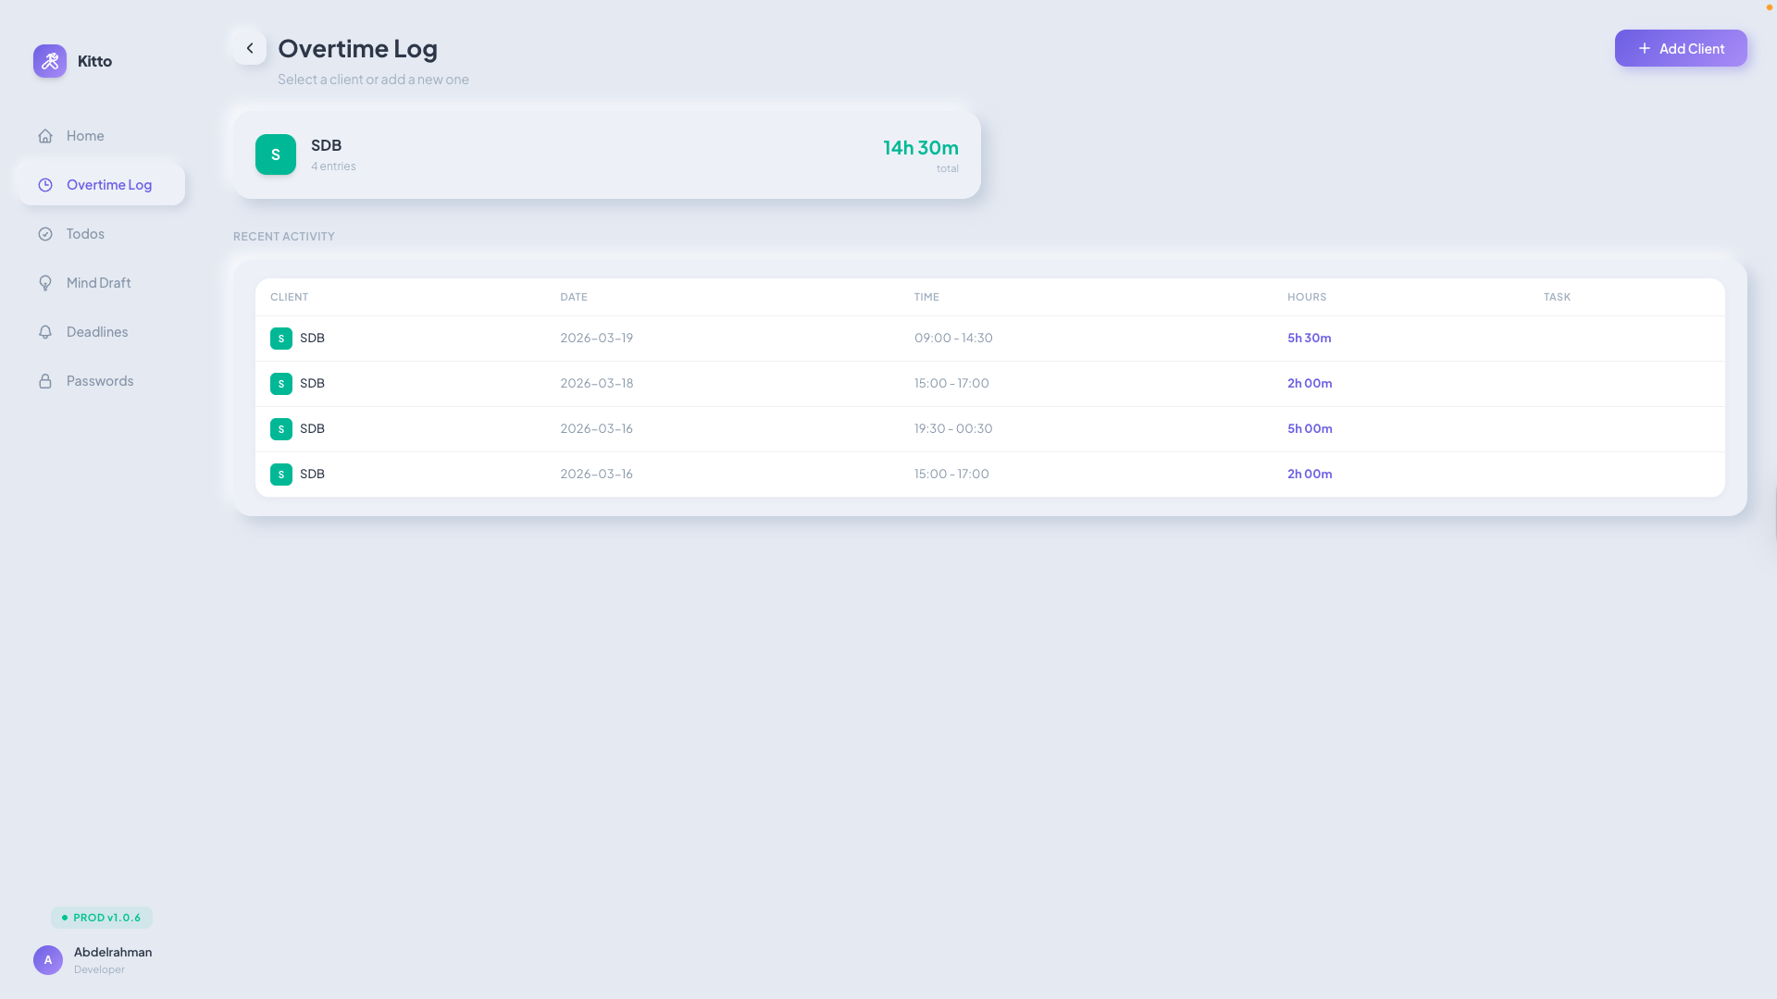The height and width of the screenshot is (999, 1777).
Task: Expand the SDB client card
Action: tap(606, 154)
